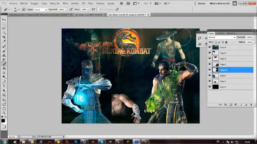
Task: Select the Clone Stamp tool
Action: click(x=4, y=55)
